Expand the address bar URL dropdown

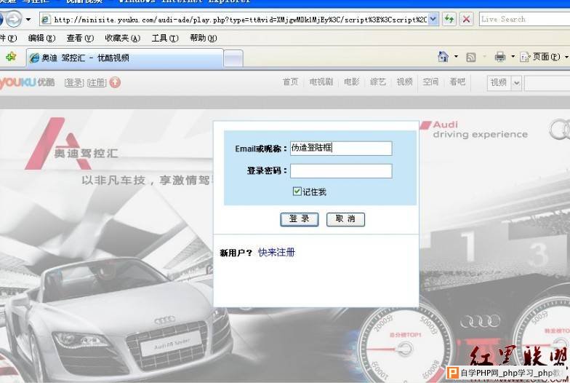[x=433, y=19]
